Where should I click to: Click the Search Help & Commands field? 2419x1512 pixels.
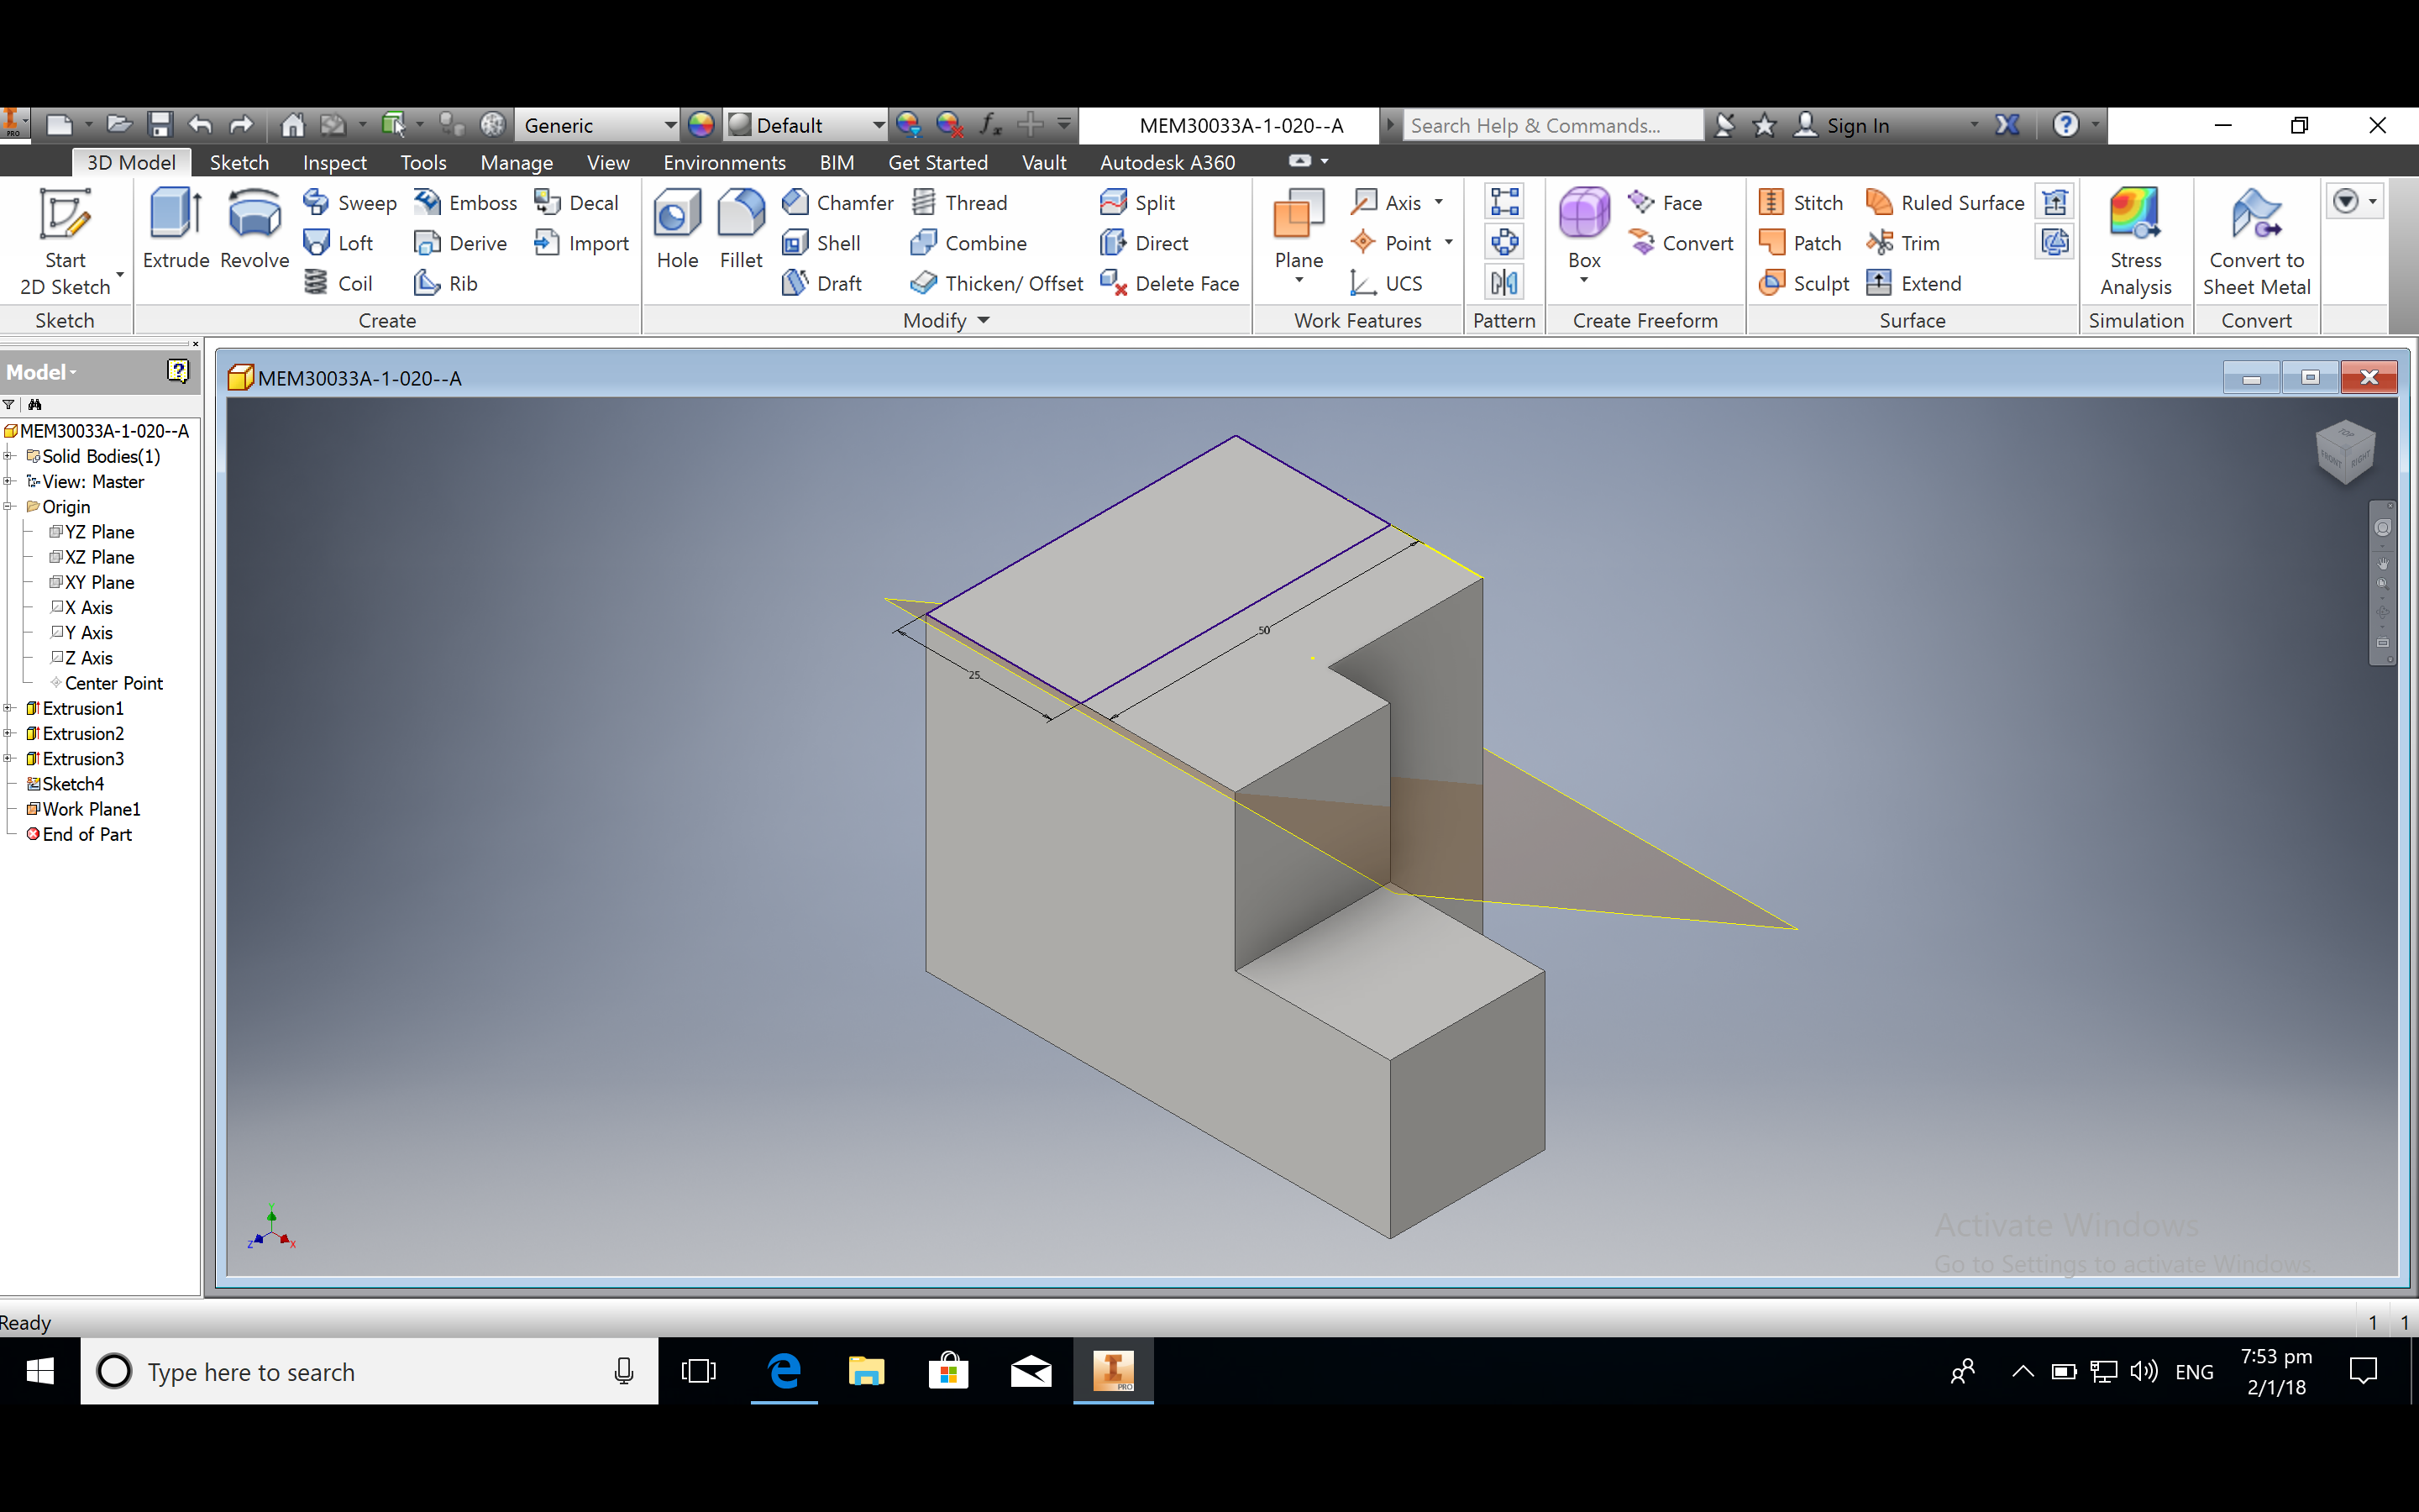point(1551,125)
